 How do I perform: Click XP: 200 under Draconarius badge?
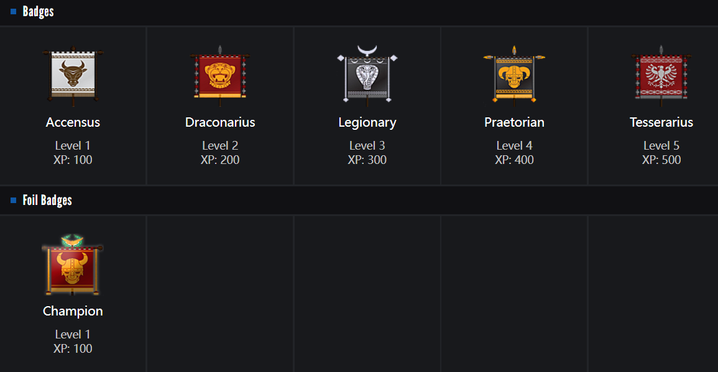click(x=220, y=160)
